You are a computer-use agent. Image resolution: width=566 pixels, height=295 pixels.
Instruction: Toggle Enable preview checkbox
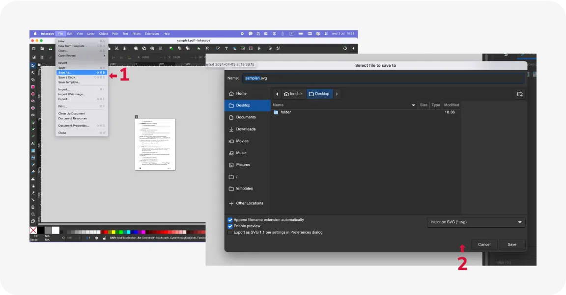tap(230, 226)
